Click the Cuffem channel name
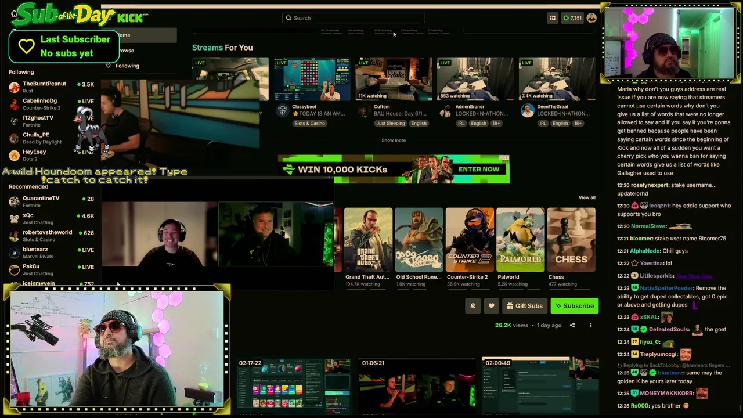The height and width of the screenshot is (418, 743). [x=382, y=107]
